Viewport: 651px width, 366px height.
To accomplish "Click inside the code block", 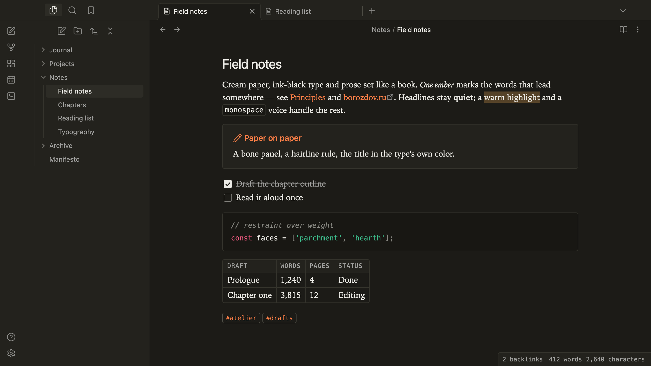I will 400,232.
